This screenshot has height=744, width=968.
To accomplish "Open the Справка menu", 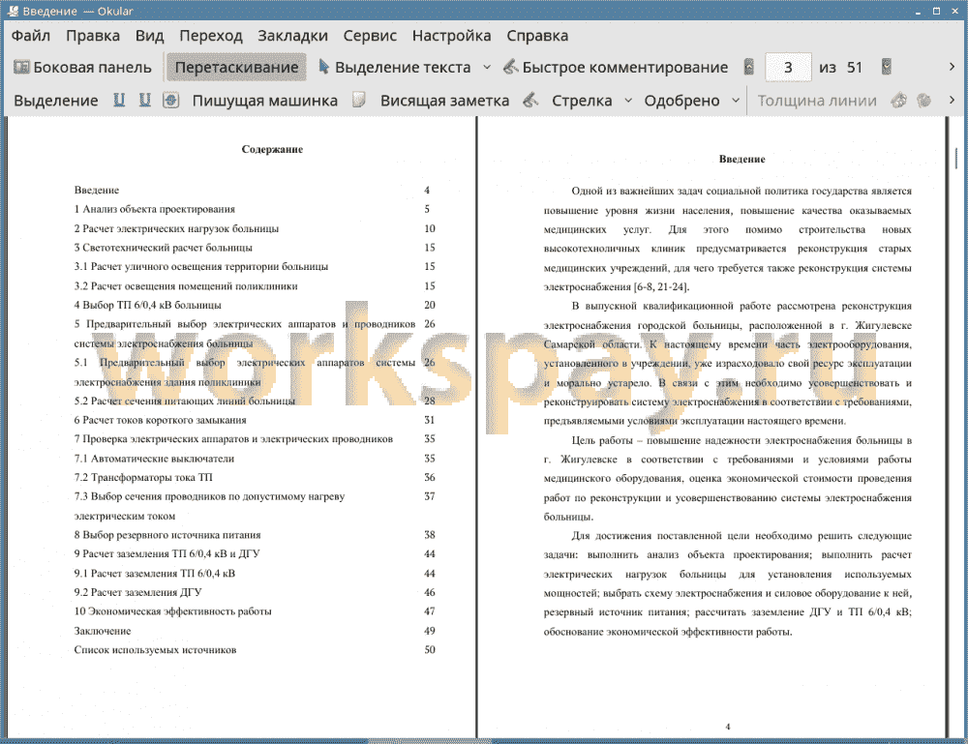I will coord(537,36).
